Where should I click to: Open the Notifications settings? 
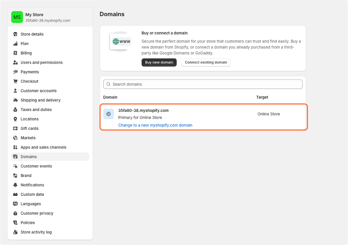click(50, 185)
